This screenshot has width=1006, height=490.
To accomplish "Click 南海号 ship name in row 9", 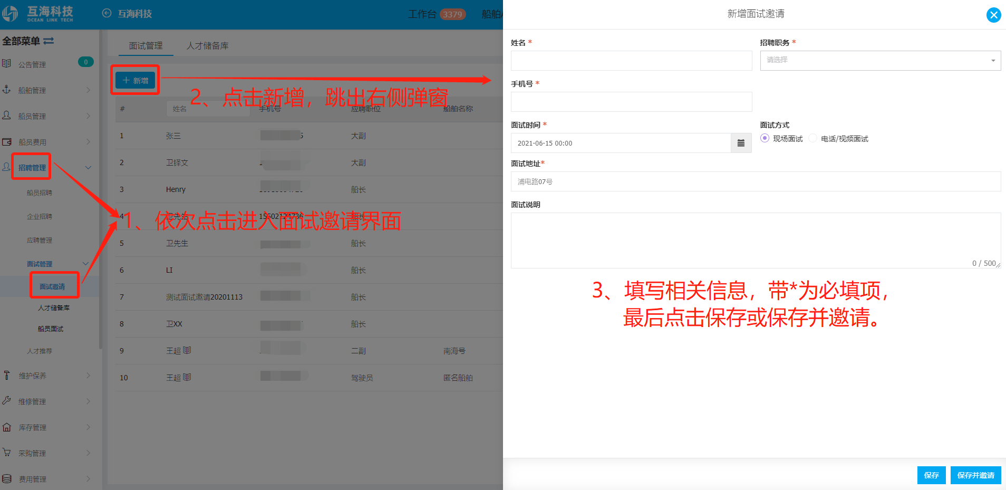I will point(454,351).
